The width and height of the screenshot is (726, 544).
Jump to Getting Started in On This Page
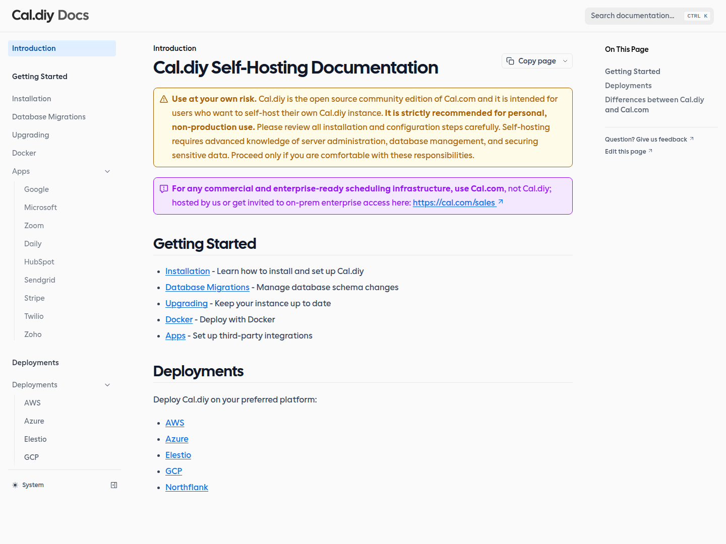633,72
